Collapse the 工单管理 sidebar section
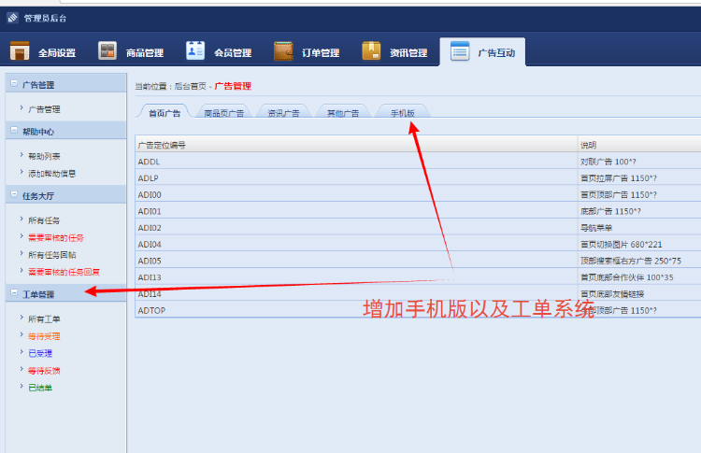The width and height of the screenshot is (701, 453). point(14,293)
